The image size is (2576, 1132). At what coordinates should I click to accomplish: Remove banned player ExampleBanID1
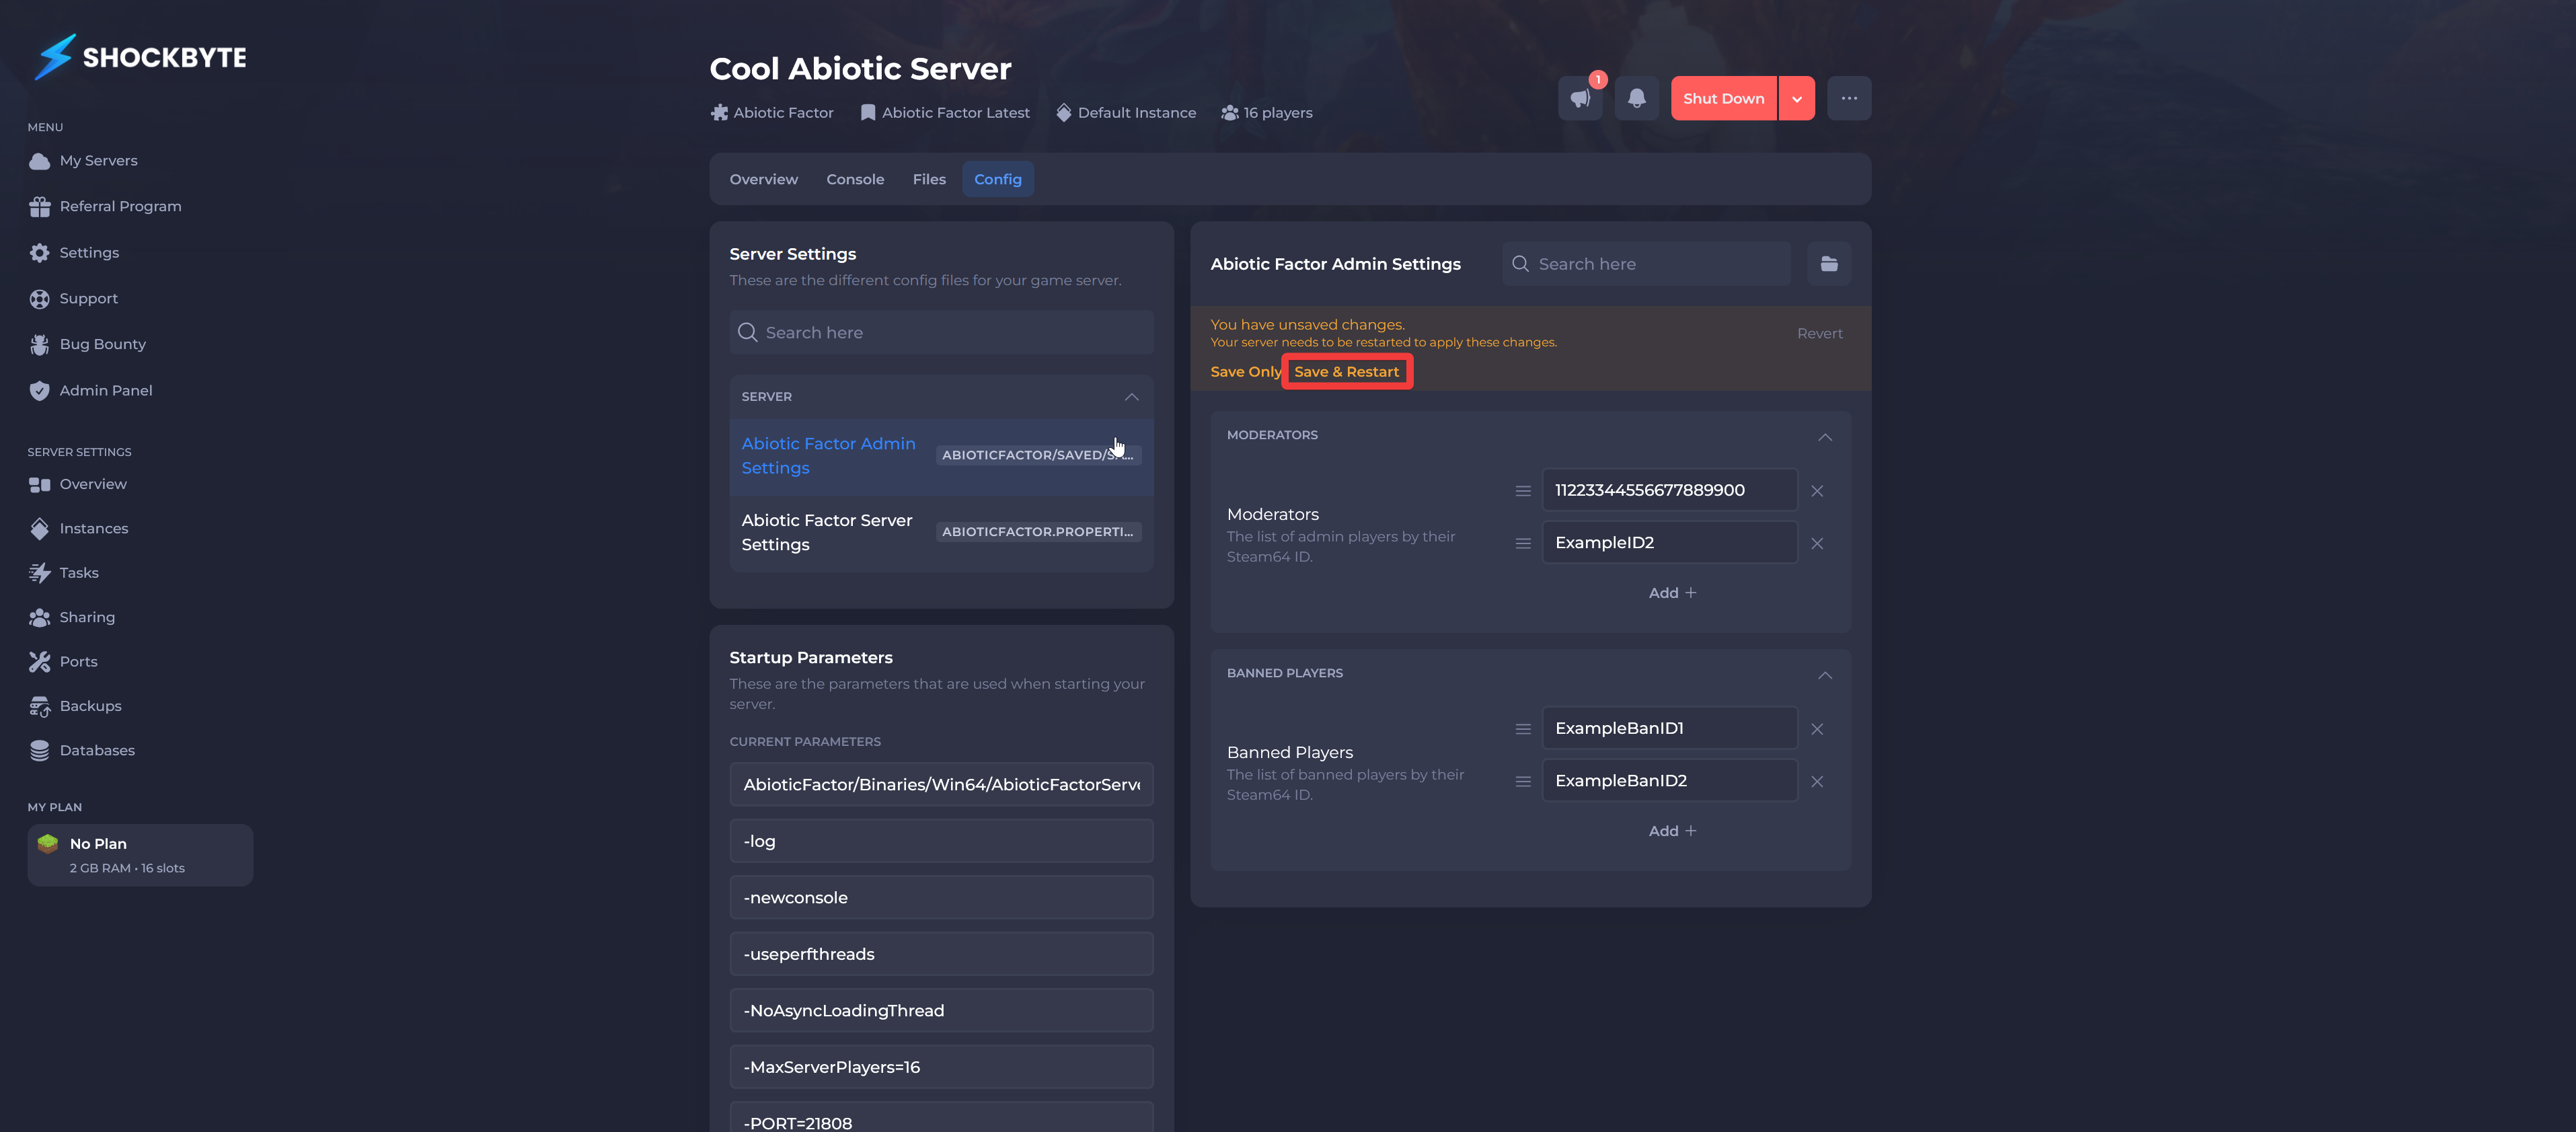tap(1816, 729)
